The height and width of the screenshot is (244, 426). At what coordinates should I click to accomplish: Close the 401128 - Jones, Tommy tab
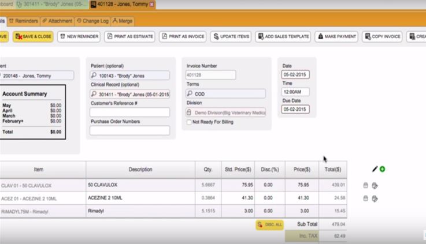[x=152, y=5]
